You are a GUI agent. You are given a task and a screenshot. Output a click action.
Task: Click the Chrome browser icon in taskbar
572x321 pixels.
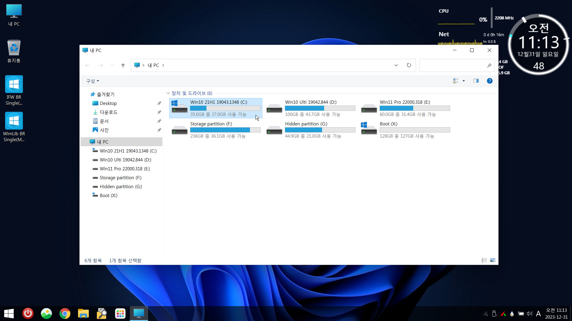coord(64,313)
